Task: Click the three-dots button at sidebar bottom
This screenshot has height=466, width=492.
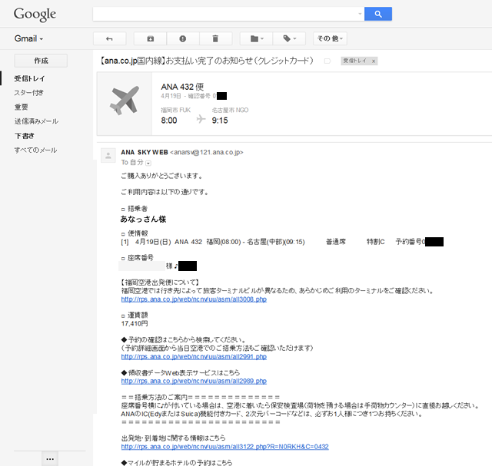Action: tap(50, 459)
